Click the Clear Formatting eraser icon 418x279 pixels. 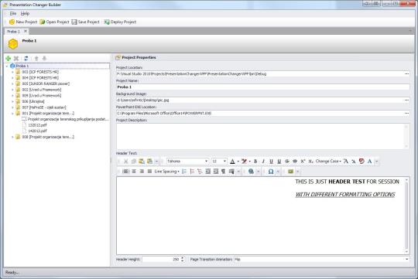coord(361,162)
